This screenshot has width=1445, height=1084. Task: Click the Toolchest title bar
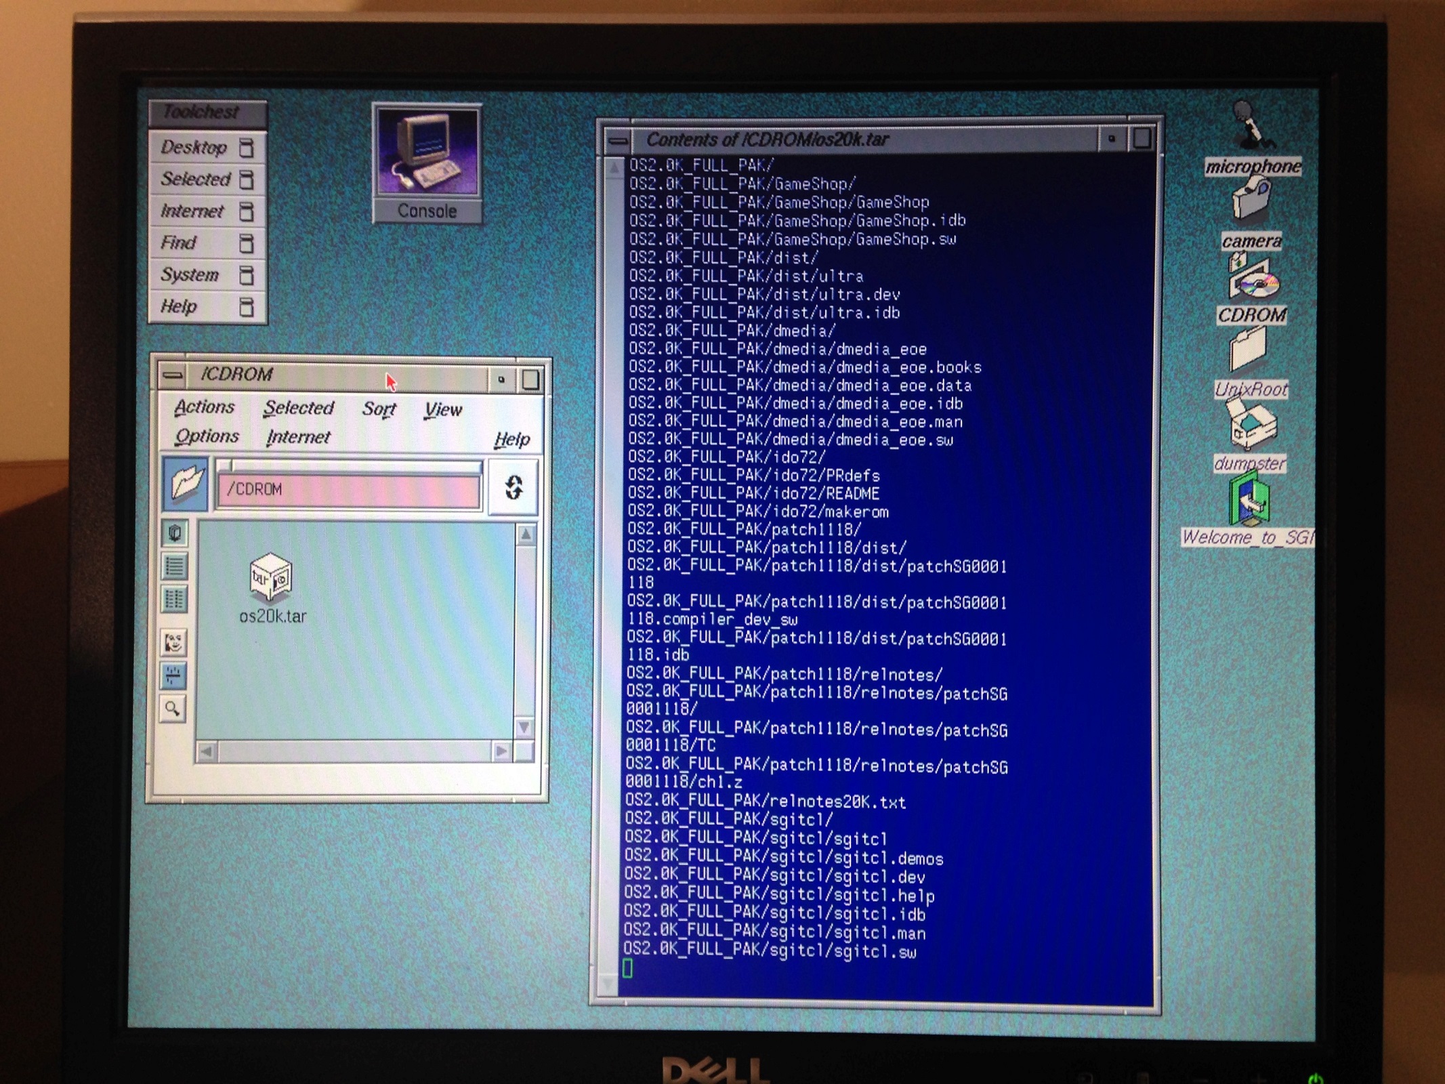(x=207, y=112)
